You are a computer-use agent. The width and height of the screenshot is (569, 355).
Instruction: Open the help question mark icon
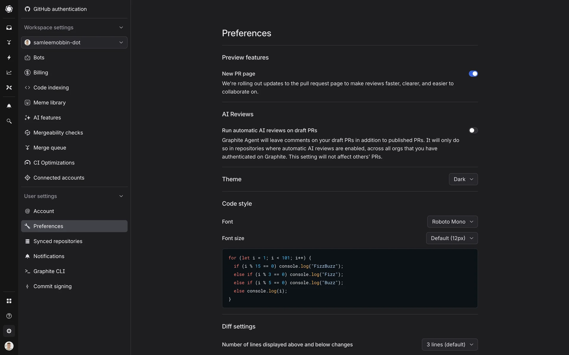(9, 316)
